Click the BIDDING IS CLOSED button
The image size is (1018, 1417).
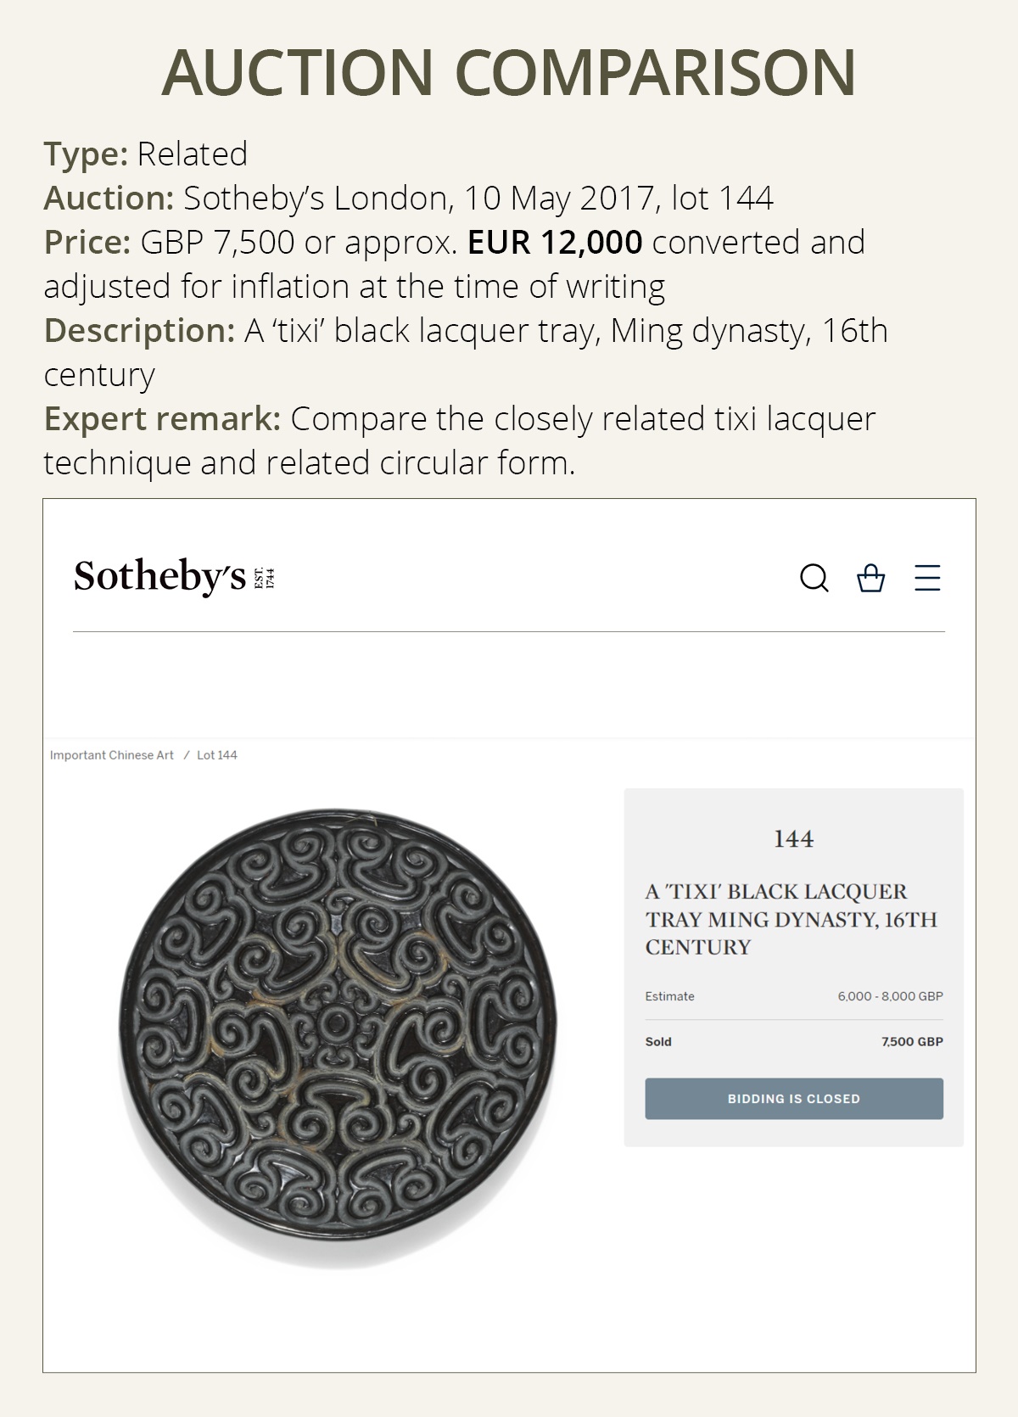pos(794,1098)
